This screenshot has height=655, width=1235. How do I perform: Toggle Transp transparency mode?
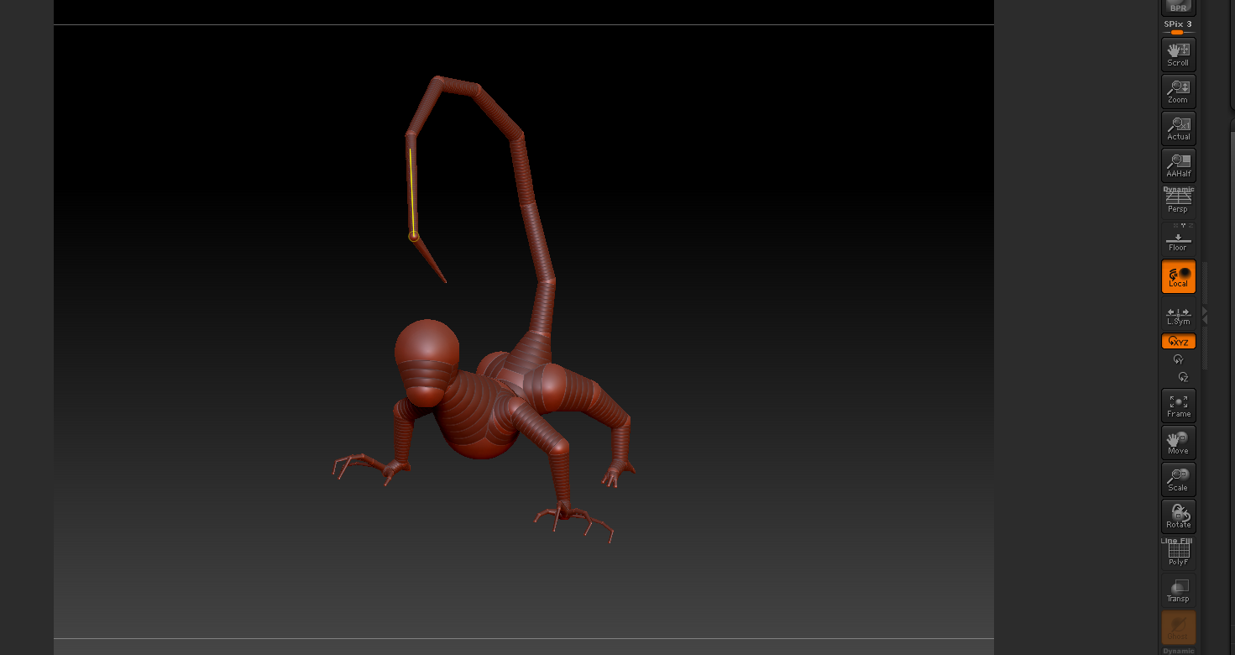click(x=1178, y=590)
